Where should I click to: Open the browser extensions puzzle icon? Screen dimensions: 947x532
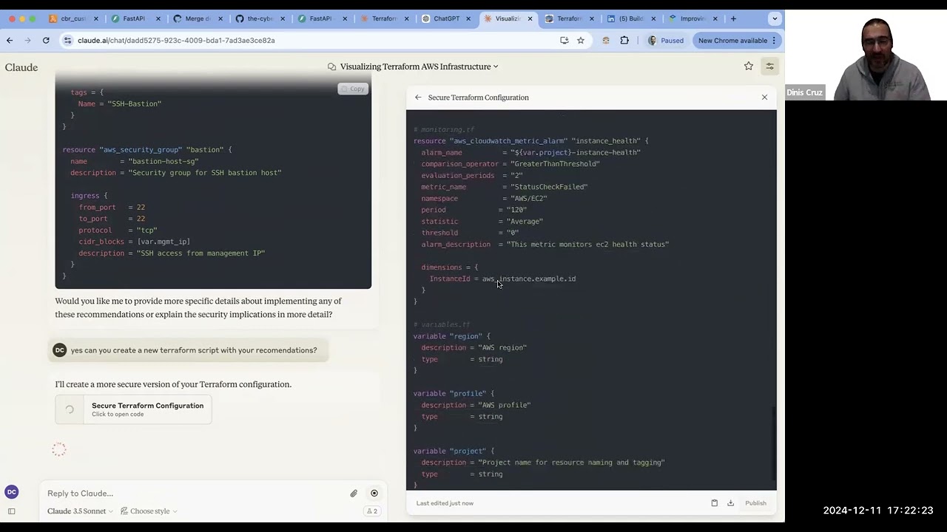tap(624, 41)
